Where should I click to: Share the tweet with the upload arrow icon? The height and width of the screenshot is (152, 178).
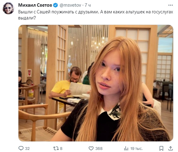[x=170, y=148]
